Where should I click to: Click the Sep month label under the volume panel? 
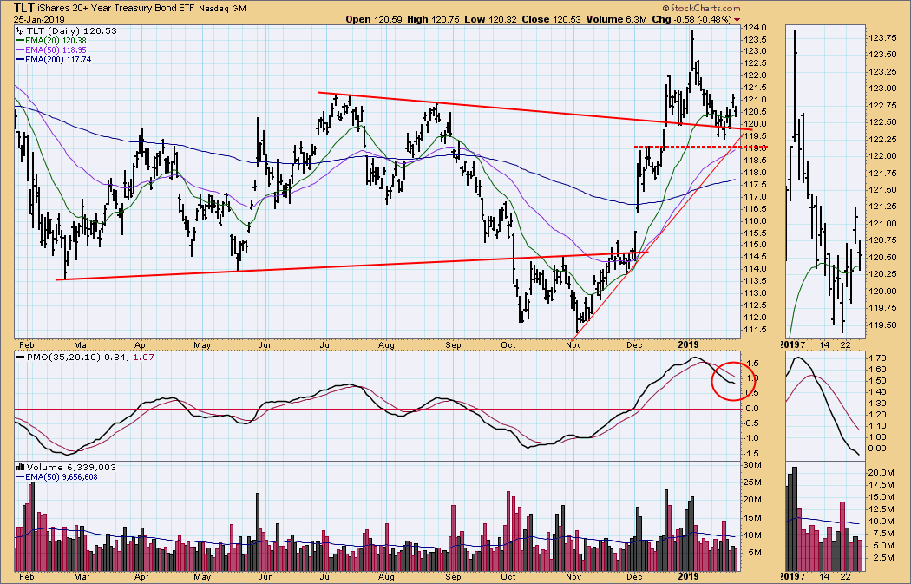pos(453,576)
